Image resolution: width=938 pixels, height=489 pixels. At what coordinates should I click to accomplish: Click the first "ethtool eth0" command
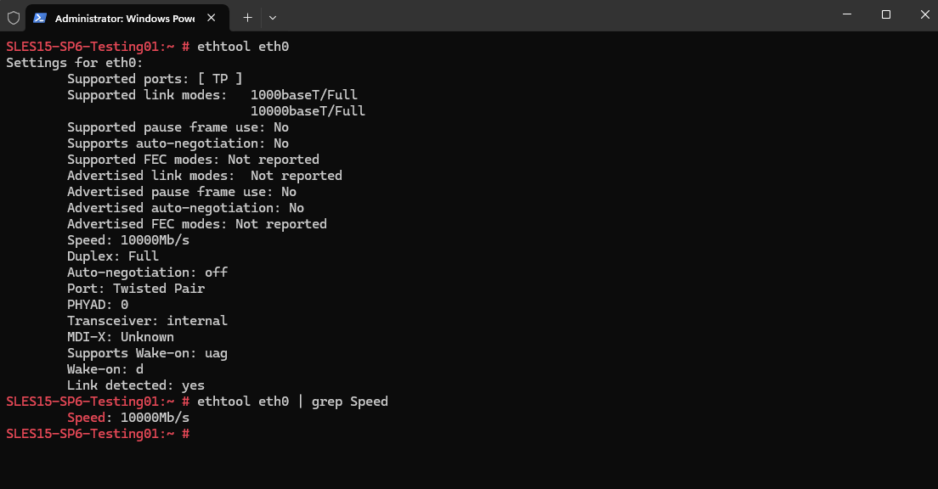(x=243, y=47)
